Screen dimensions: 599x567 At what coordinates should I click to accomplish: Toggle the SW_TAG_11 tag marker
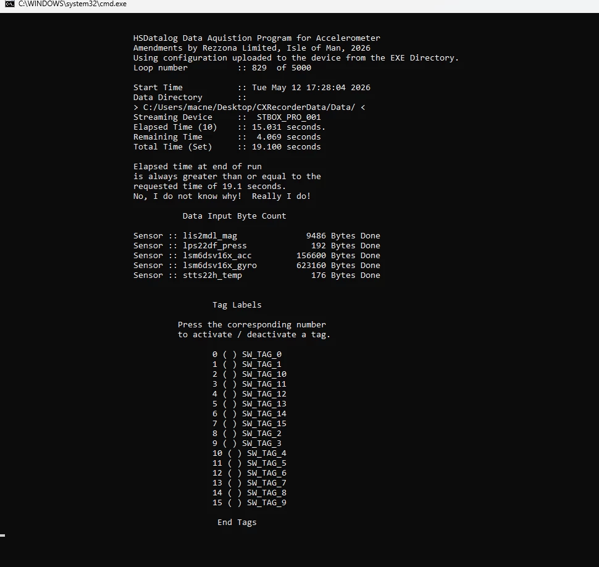point(230,384)
